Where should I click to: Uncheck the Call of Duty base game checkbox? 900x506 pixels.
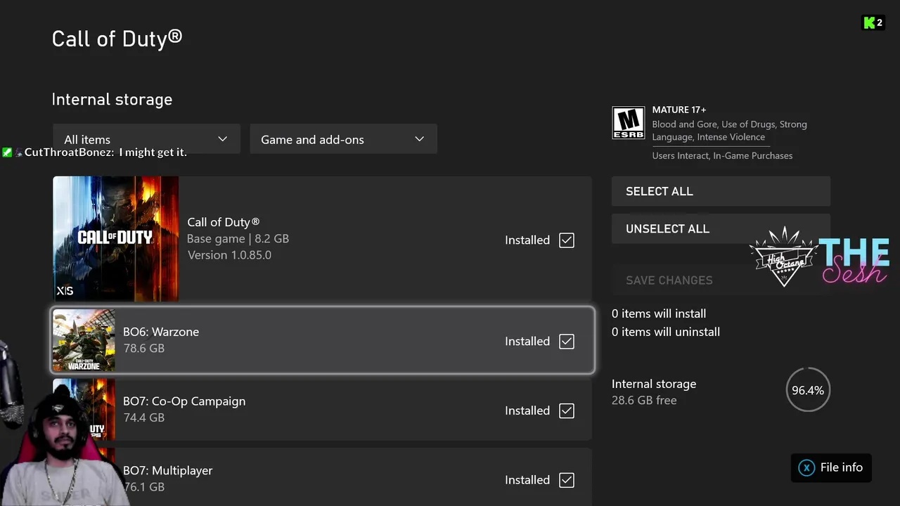pyautogui.click(x=567, y=240)
